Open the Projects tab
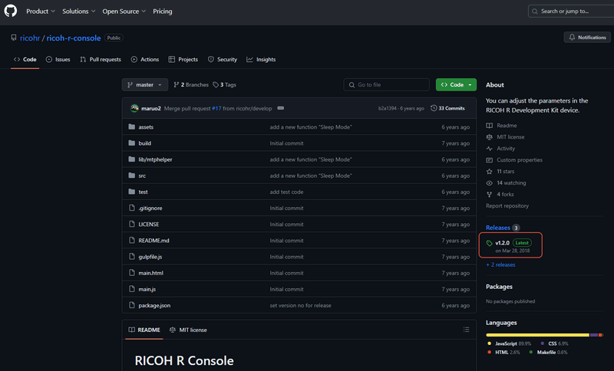614x371 pixels. pos(183,60)
